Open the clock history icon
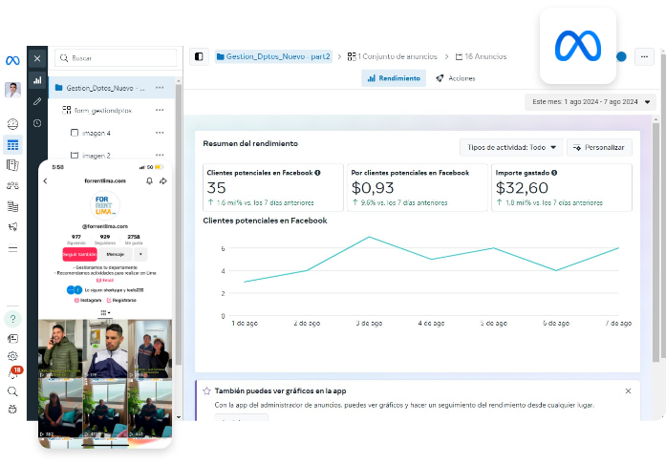 coord(37,123)
